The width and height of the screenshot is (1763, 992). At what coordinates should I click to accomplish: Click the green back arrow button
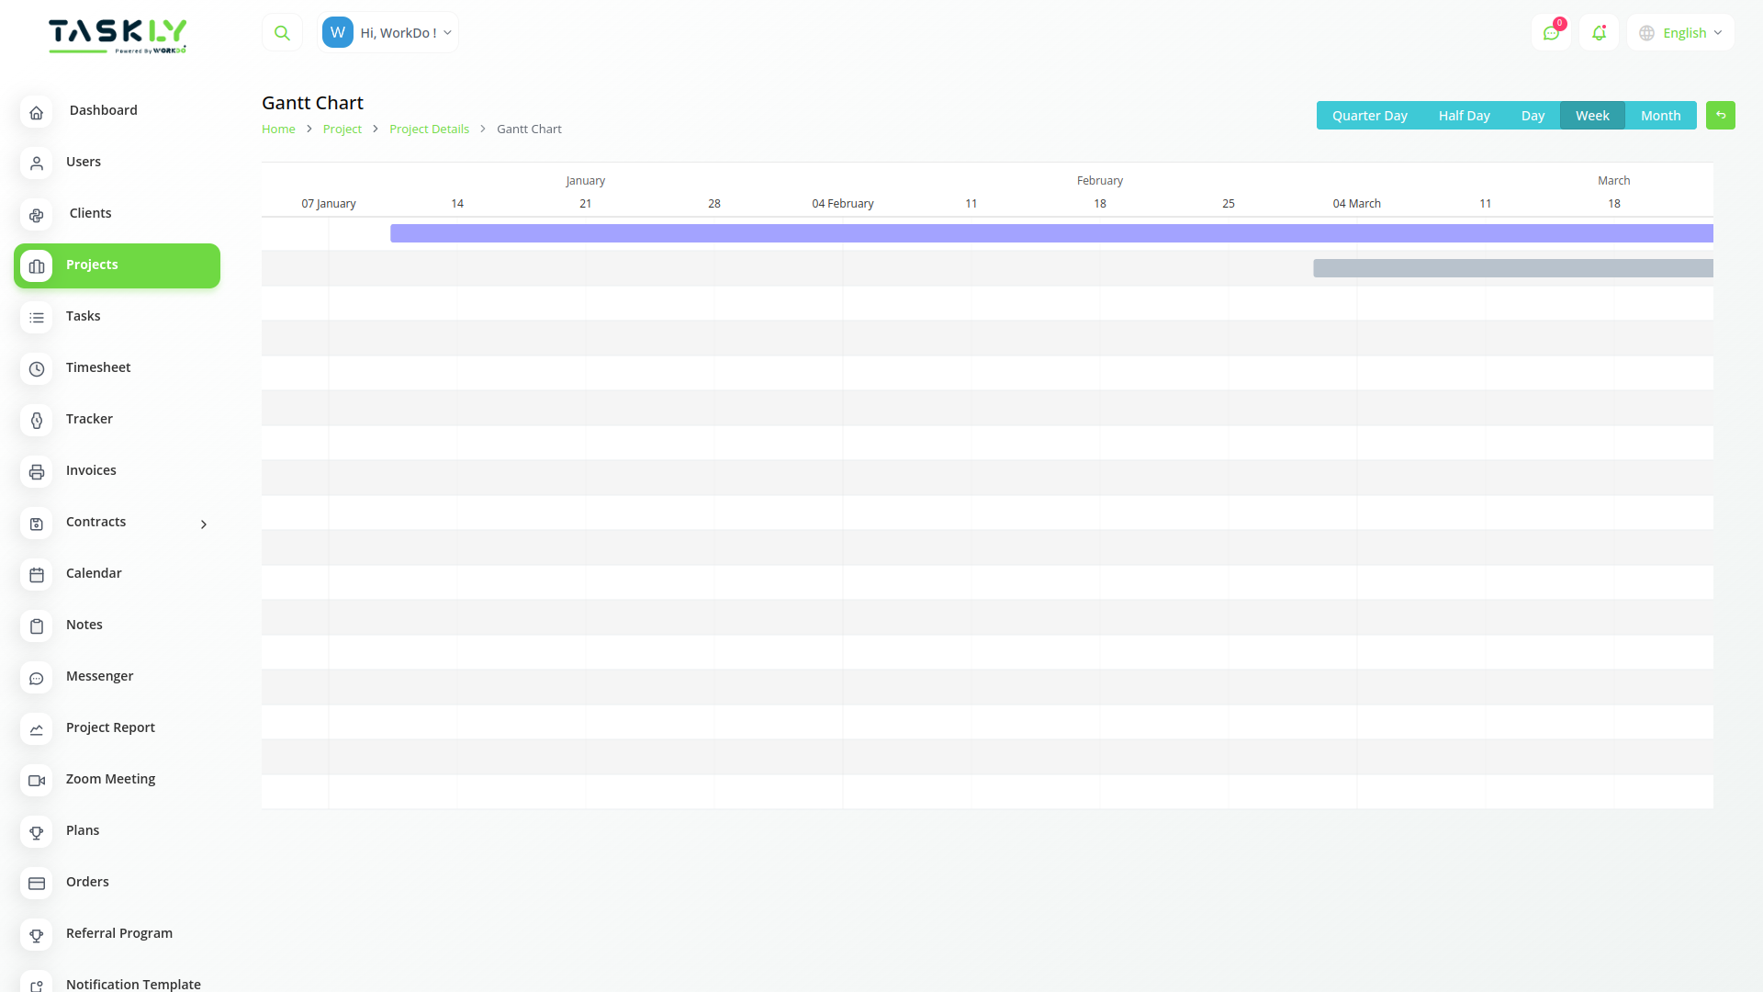click(x=1721, y=115)
